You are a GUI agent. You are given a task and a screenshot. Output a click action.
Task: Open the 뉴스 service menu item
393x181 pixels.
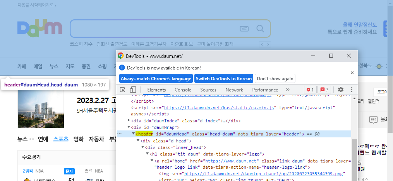pos(54,66)
